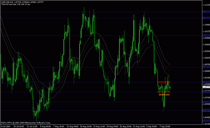Click the '24 Jul 2009' date label
The width and height of the screenshot is (210, 128).
(x=5, y=126)
